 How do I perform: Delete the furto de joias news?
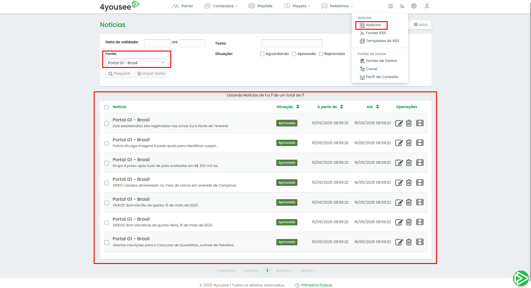[409, 162]
